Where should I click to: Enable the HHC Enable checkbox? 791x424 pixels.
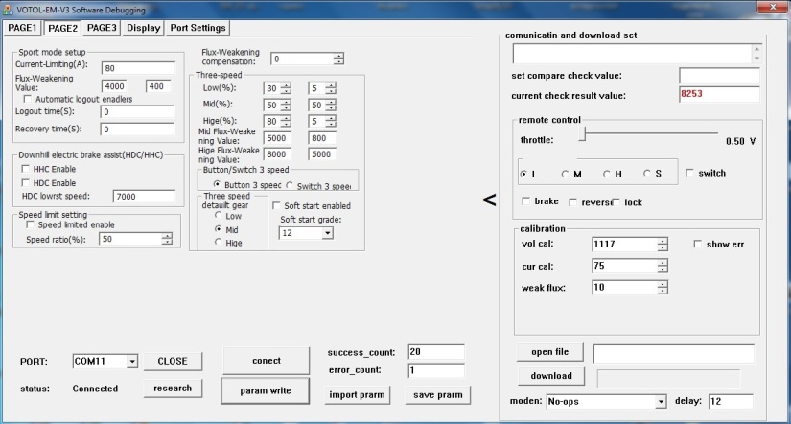(x=27, y=168)
